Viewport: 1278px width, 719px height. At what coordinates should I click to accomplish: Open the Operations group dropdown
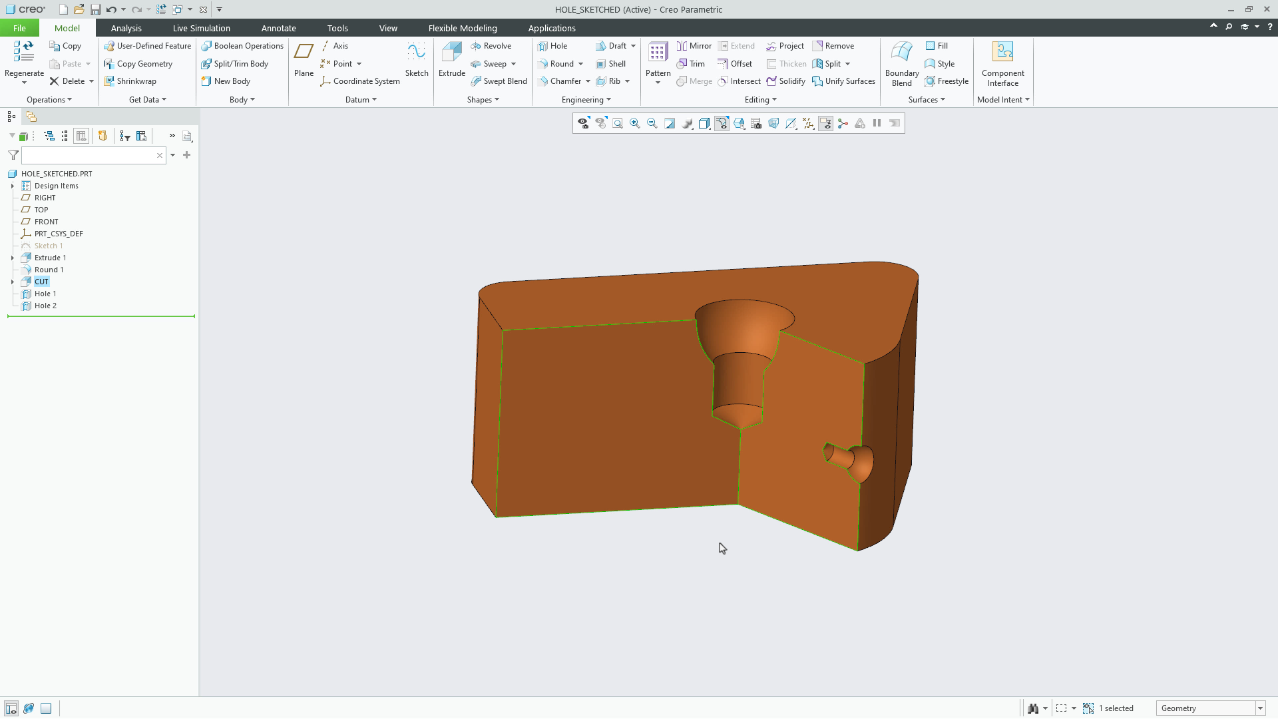[49, 100]
